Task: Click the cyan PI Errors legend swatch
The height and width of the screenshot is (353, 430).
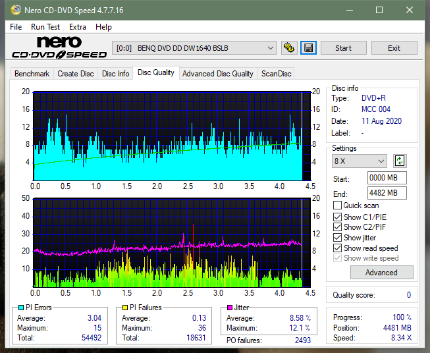Action: coord(21,308)
